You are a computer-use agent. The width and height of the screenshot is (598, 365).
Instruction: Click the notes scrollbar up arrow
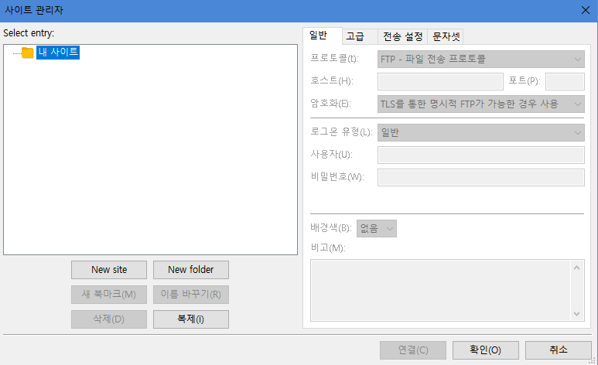(576, 268)
